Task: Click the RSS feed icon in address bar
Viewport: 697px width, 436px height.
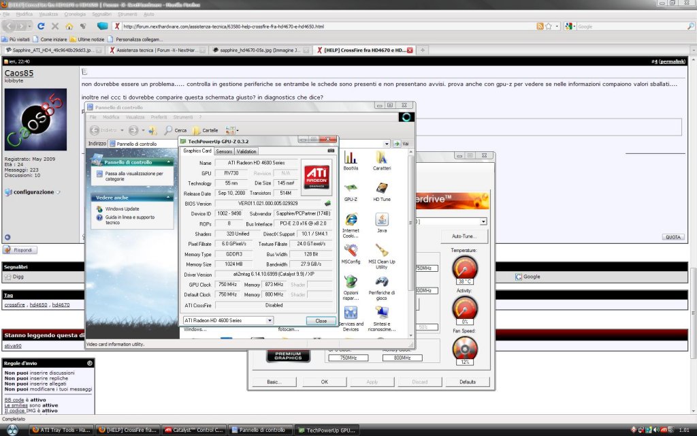Action: point(540,27)
